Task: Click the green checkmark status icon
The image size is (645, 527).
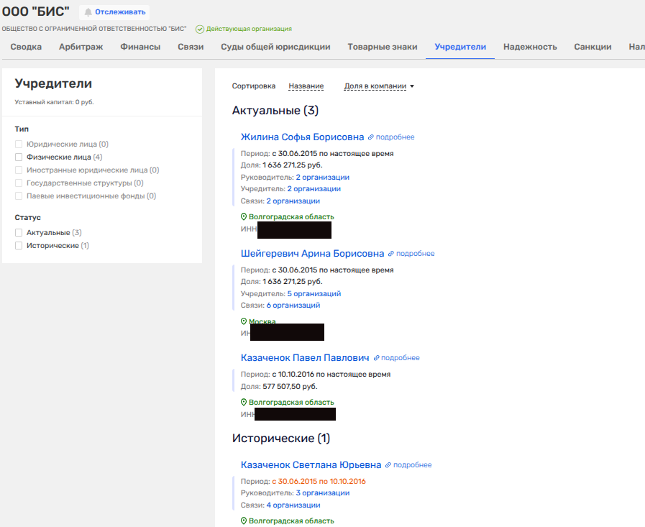Action: pos(200,29)
